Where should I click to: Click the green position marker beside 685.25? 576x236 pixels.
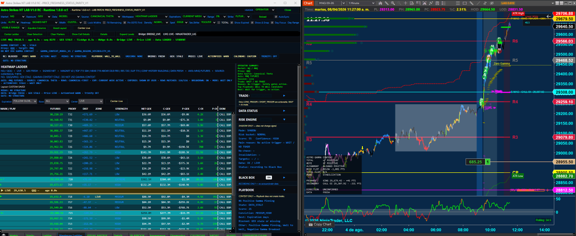coord(489,162)
